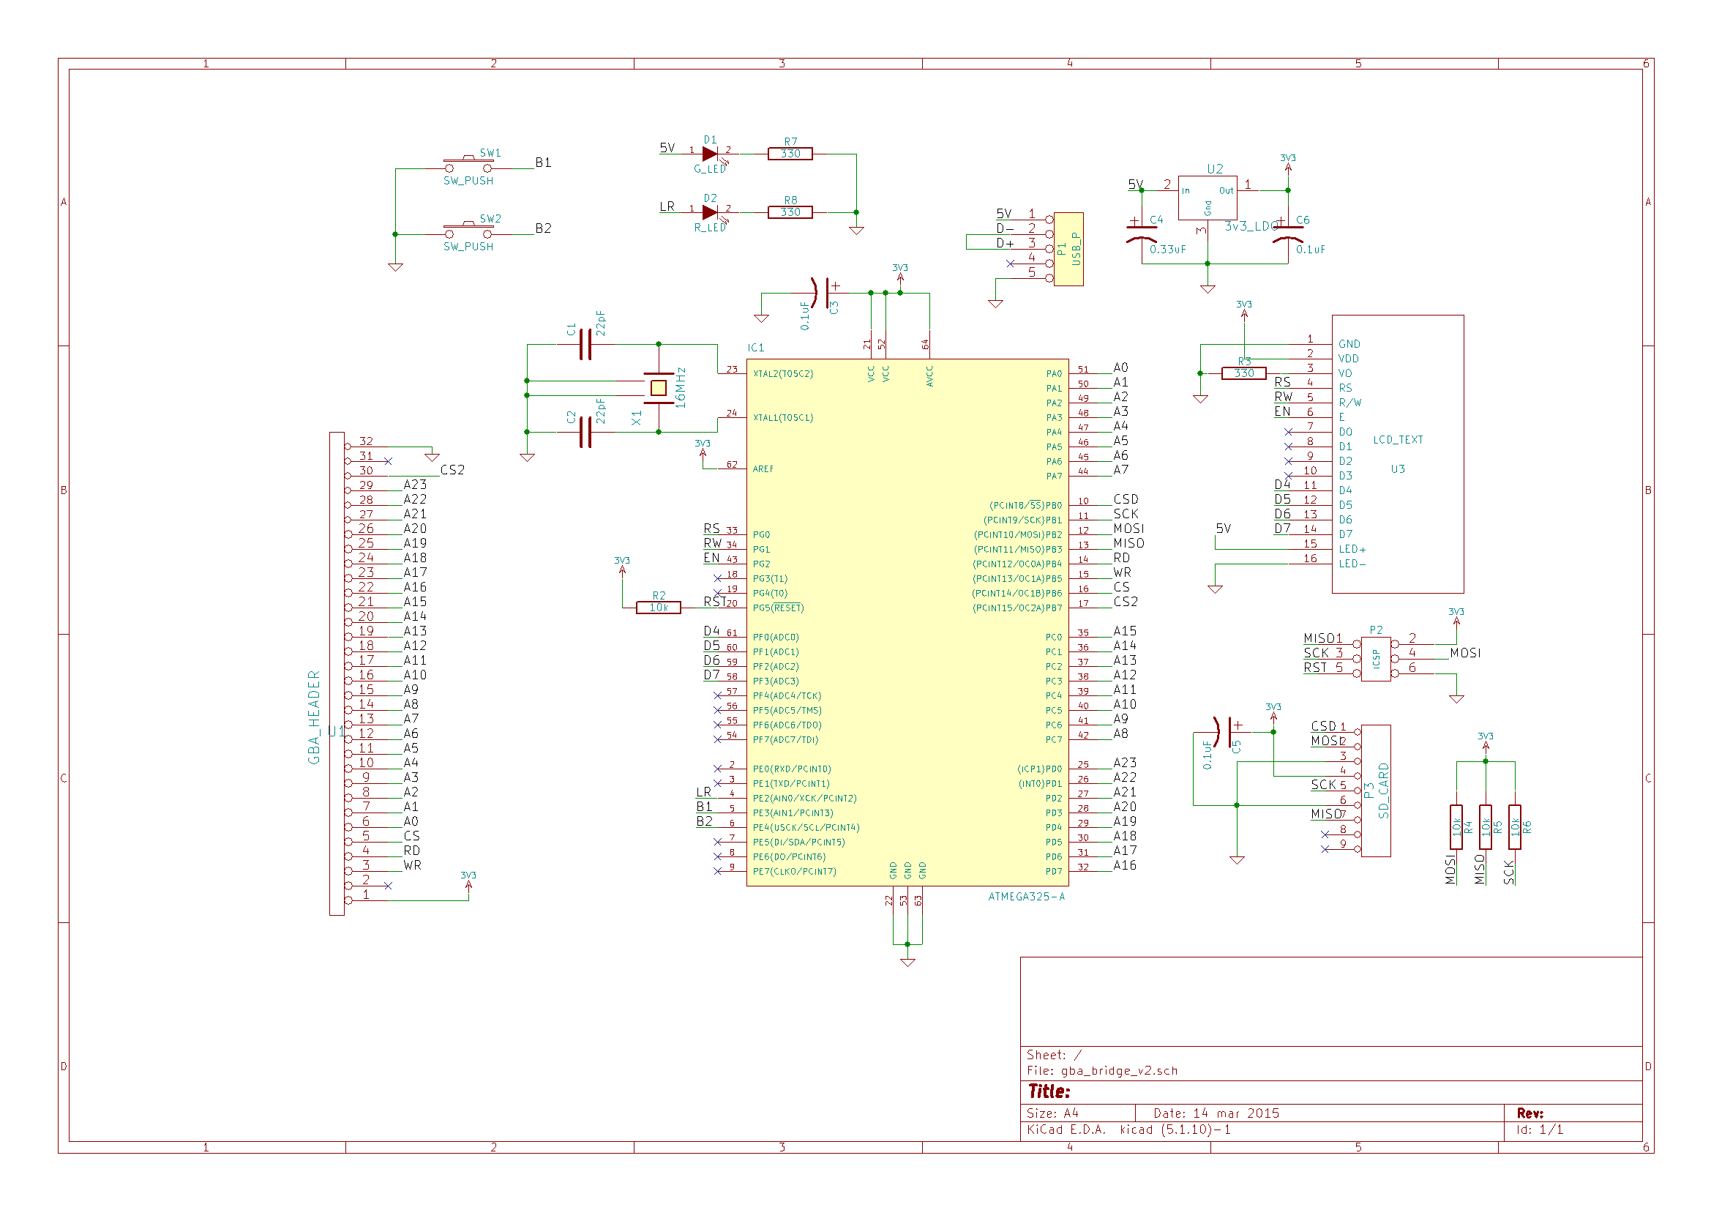
Task: Click the R7 330 ohm resistor
Action: pos(790,154)
